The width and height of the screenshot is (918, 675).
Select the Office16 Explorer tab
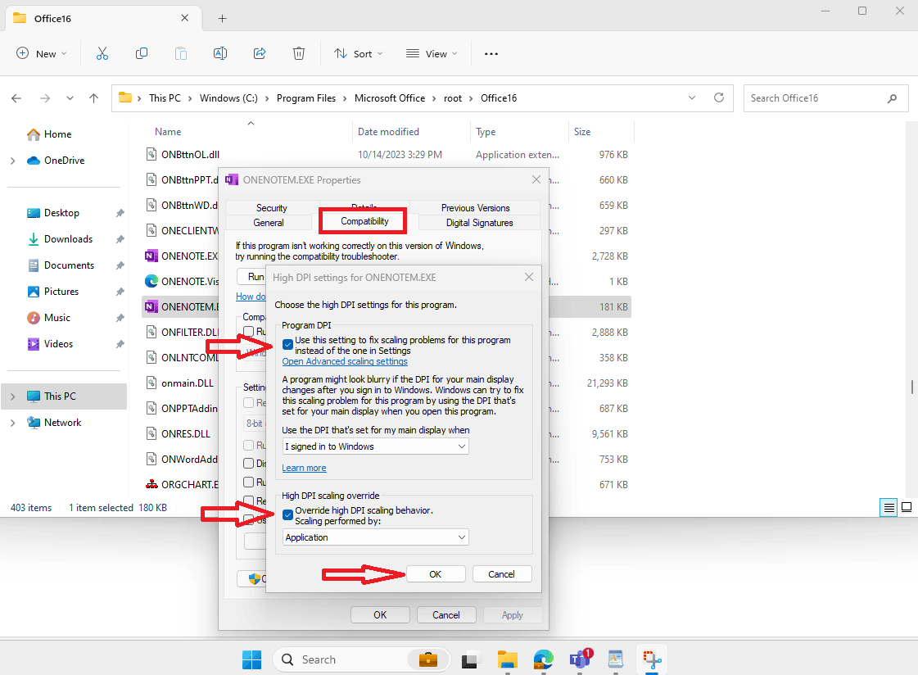[104, 18]
